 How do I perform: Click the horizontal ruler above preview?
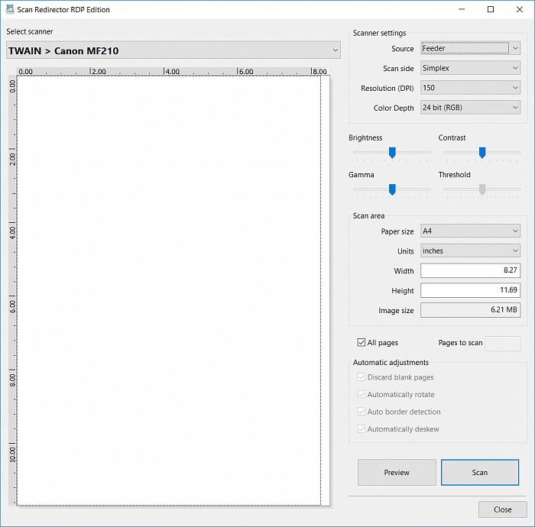coord(173,71)
